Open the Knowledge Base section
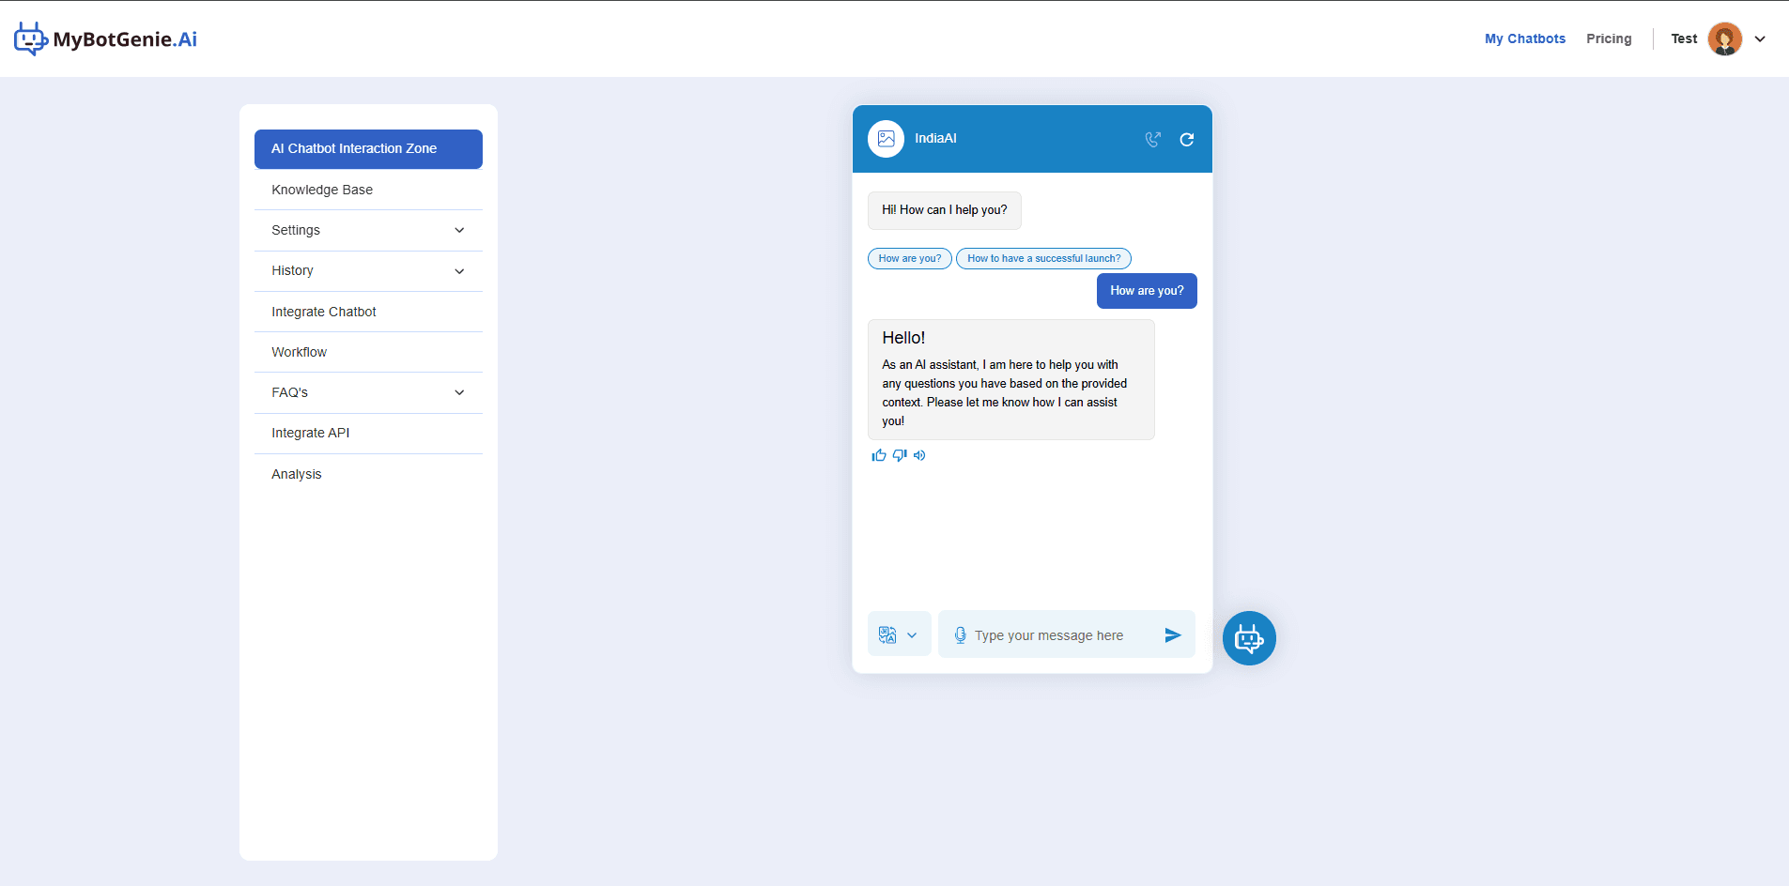The image size is (1789, 886). 368,190
